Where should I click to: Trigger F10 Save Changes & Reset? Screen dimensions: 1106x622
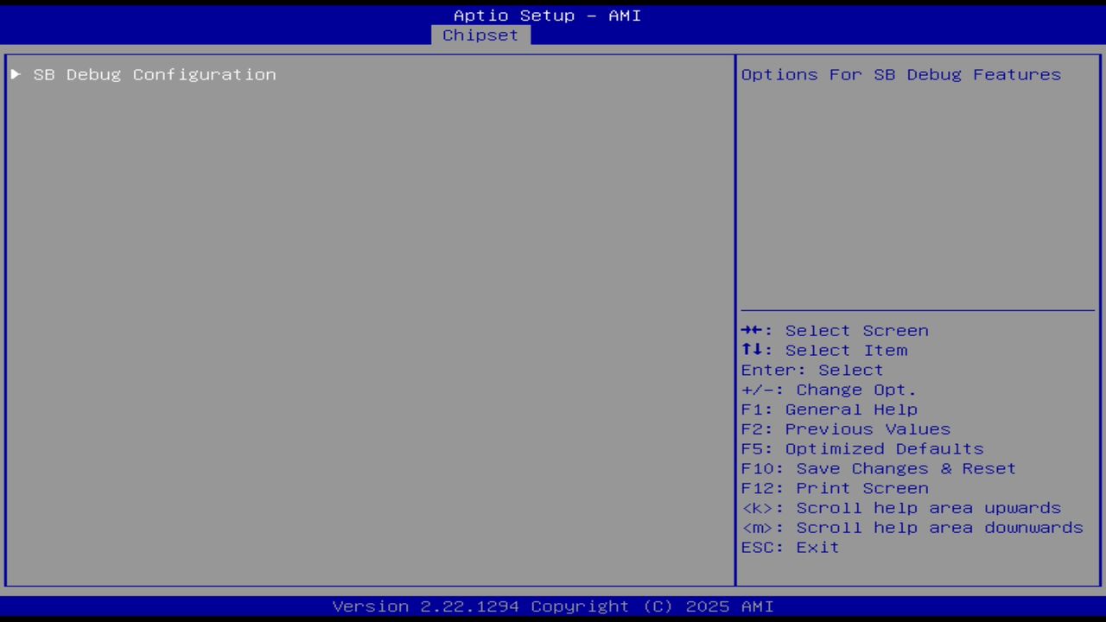pos(878,468)
